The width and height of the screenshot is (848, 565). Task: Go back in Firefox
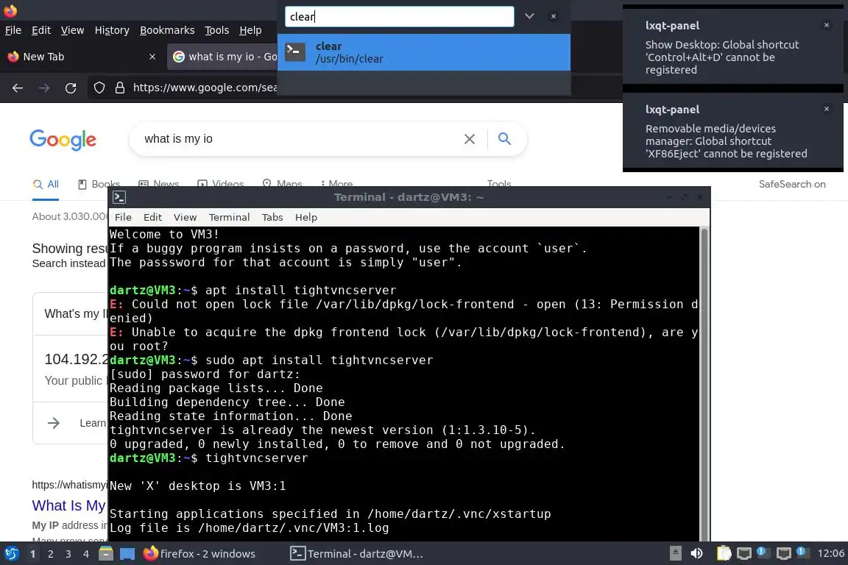click(x=18, y=88)
